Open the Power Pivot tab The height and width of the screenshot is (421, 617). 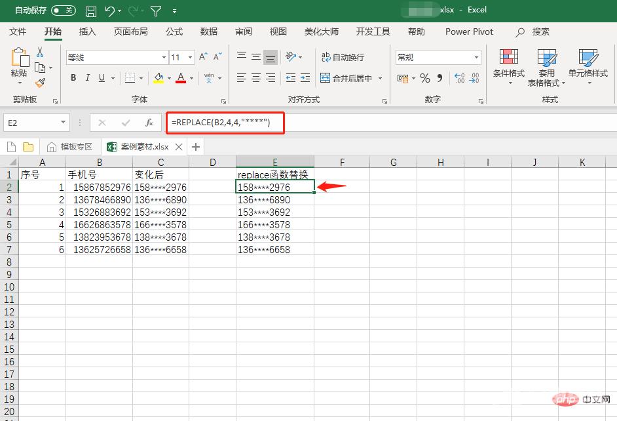click(468, 31)
